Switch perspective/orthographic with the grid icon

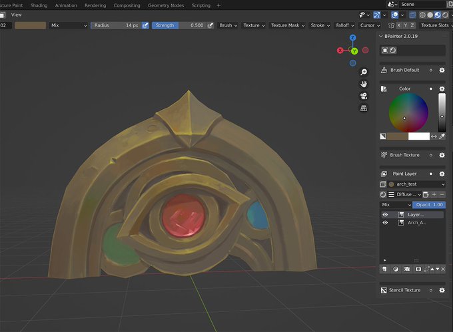(x=364, y=108)
